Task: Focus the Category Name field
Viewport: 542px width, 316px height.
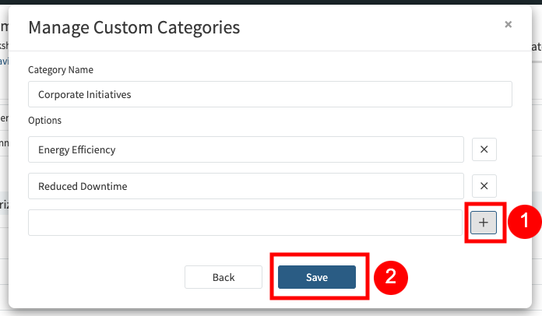Action: pyautogui.click(x=269, y=94)
